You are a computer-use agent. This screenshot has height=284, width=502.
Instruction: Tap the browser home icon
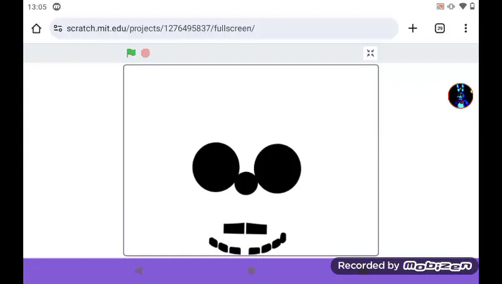pyautogui.click(x=36, y=28)
